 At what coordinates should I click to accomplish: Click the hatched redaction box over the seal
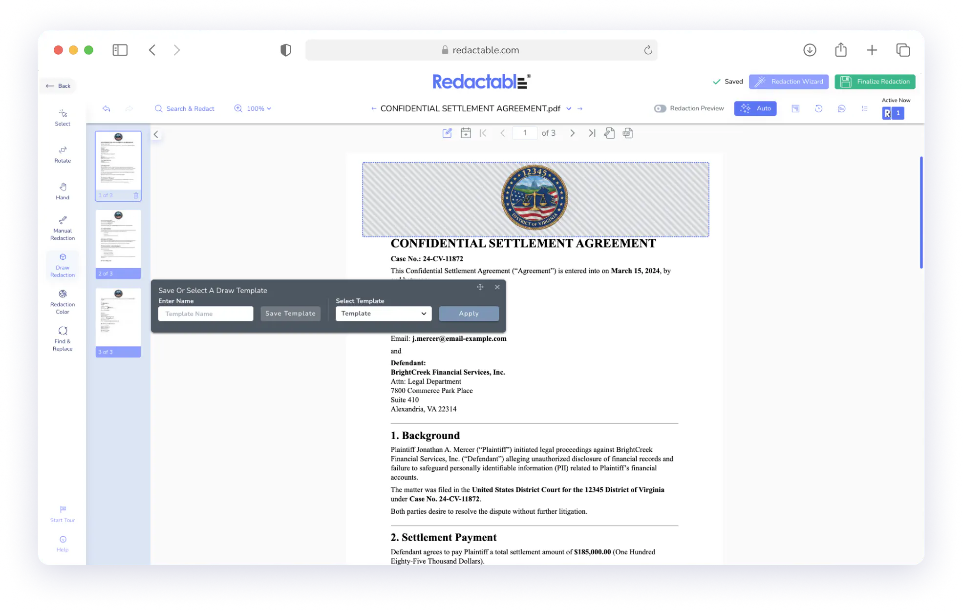pyautogui.click(x=535, y=199)
